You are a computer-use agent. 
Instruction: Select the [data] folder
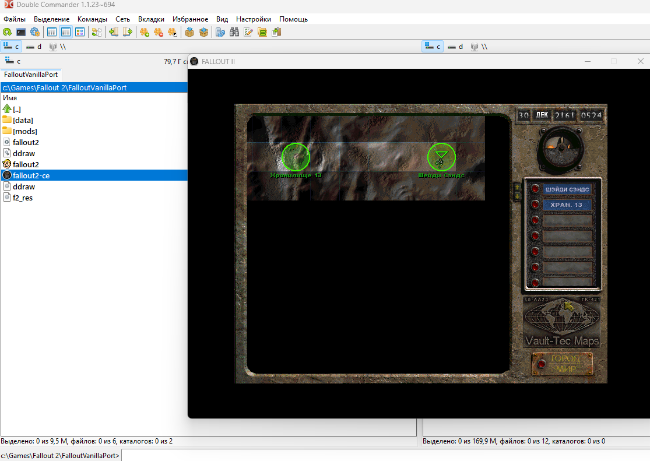click(94, 120)
